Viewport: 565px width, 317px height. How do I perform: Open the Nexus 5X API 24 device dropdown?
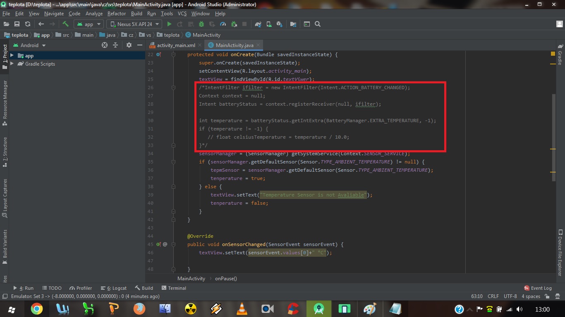(134, 24)
